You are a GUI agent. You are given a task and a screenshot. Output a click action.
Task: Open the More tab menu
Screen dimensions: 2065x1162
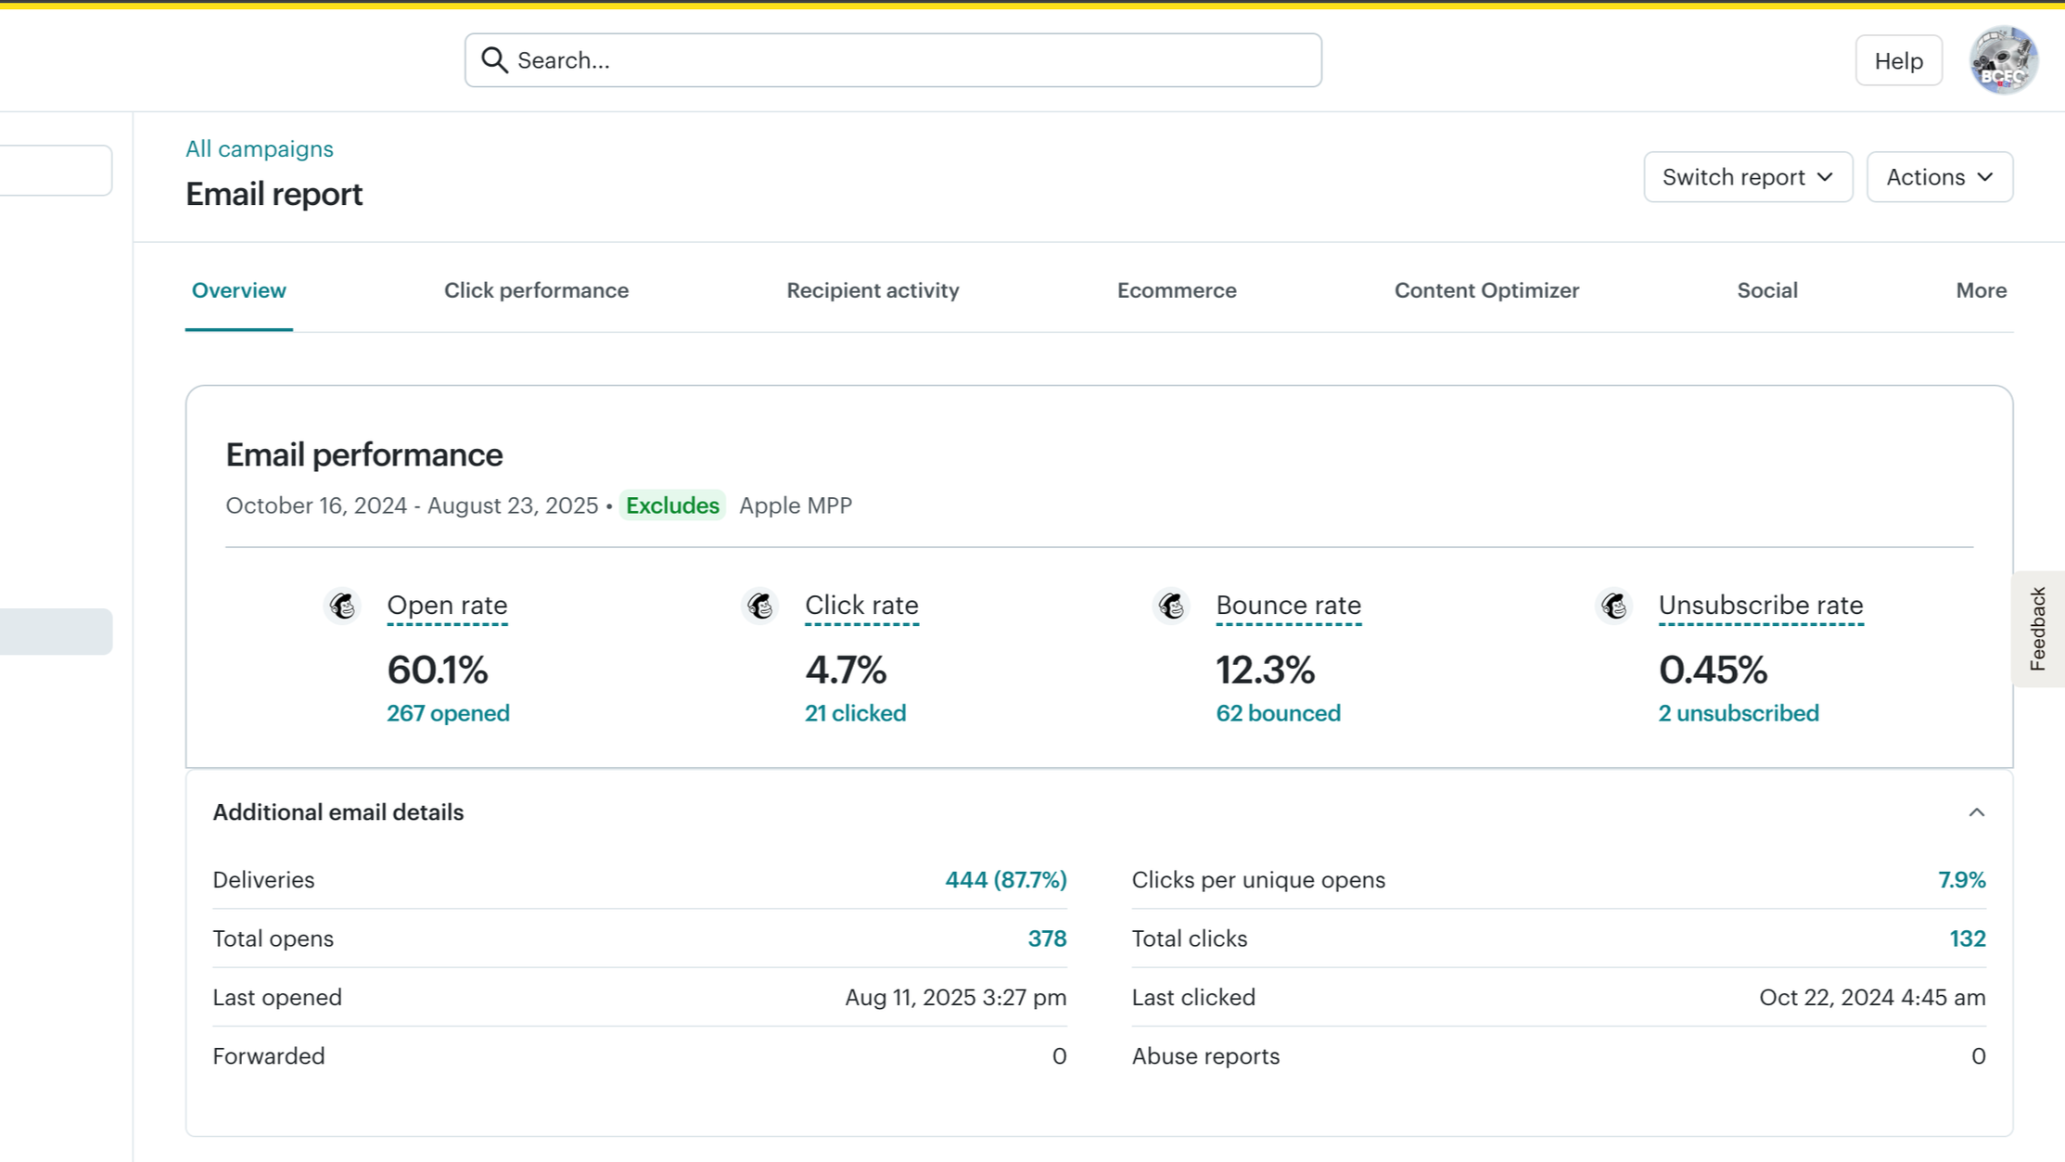coord(1981,290)
